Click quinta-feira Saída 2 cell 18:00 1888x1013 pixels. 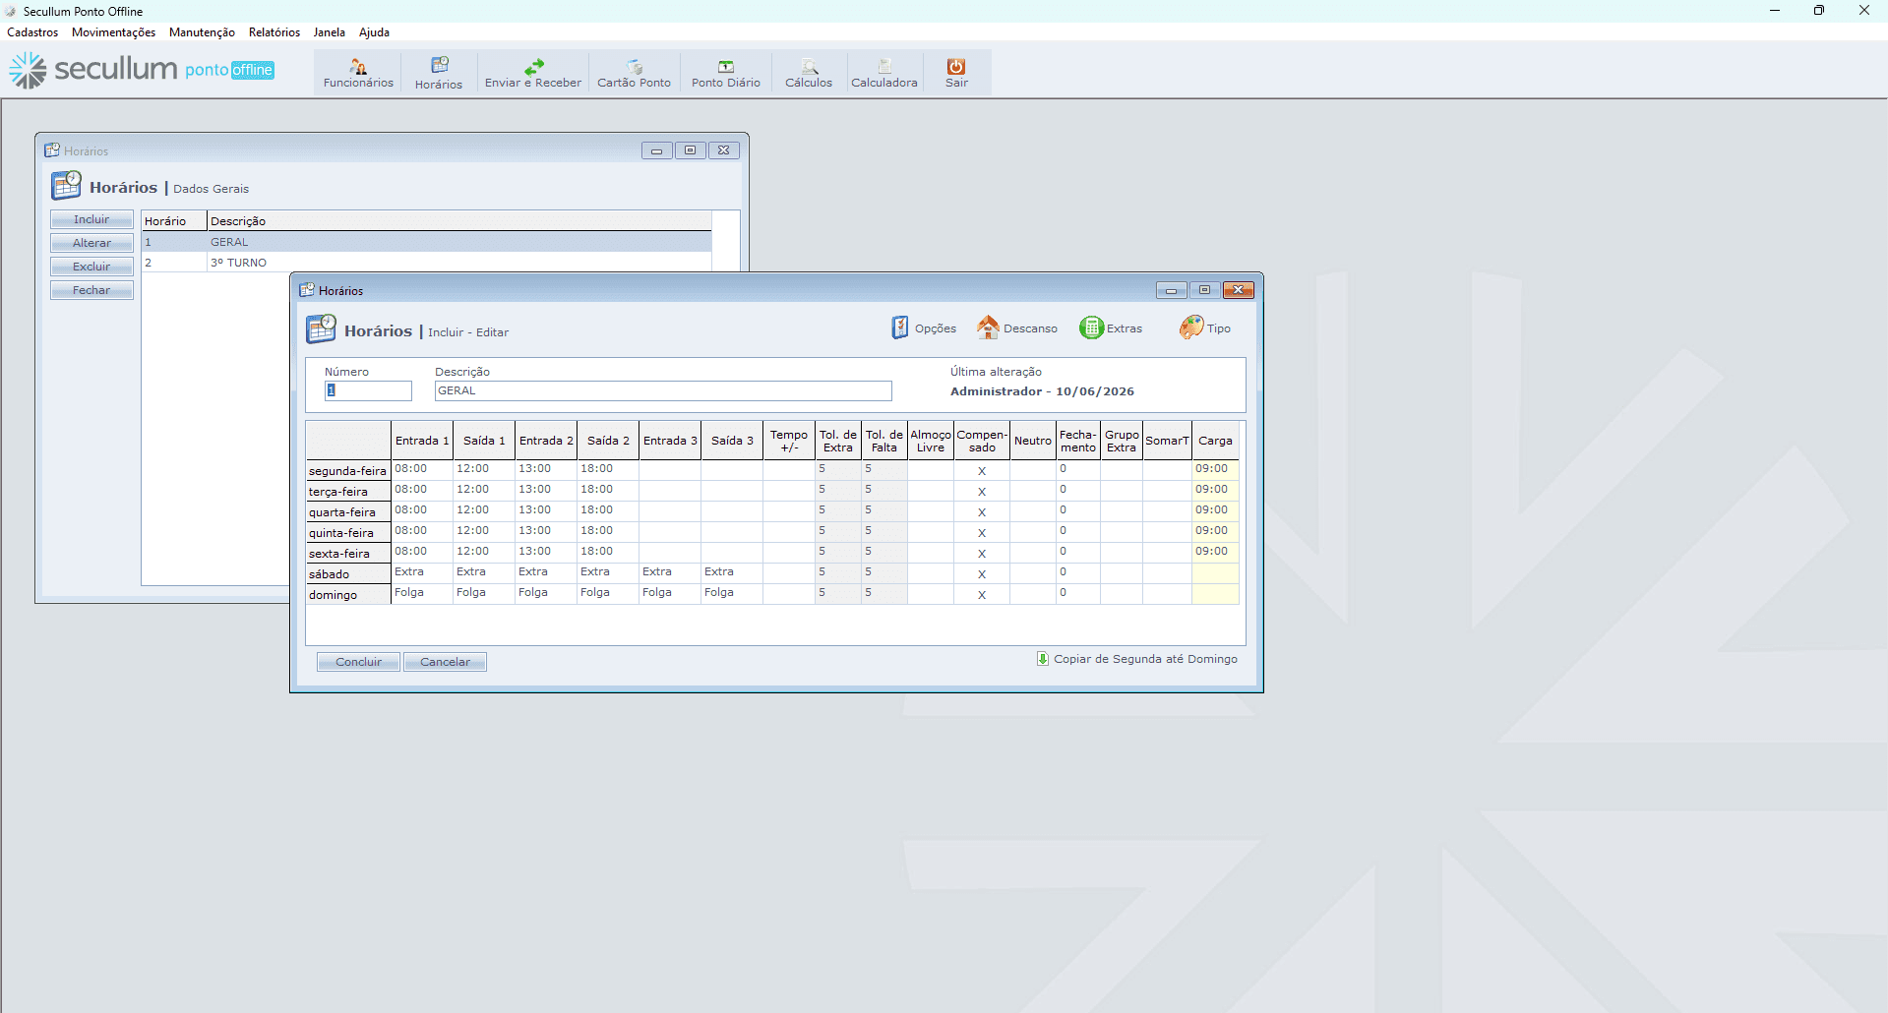[x=608, y=532]
